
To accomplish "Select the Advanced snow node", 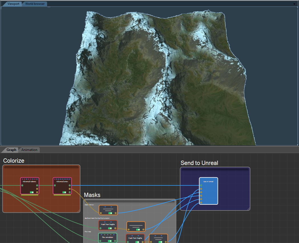I will tap(62, 186).
